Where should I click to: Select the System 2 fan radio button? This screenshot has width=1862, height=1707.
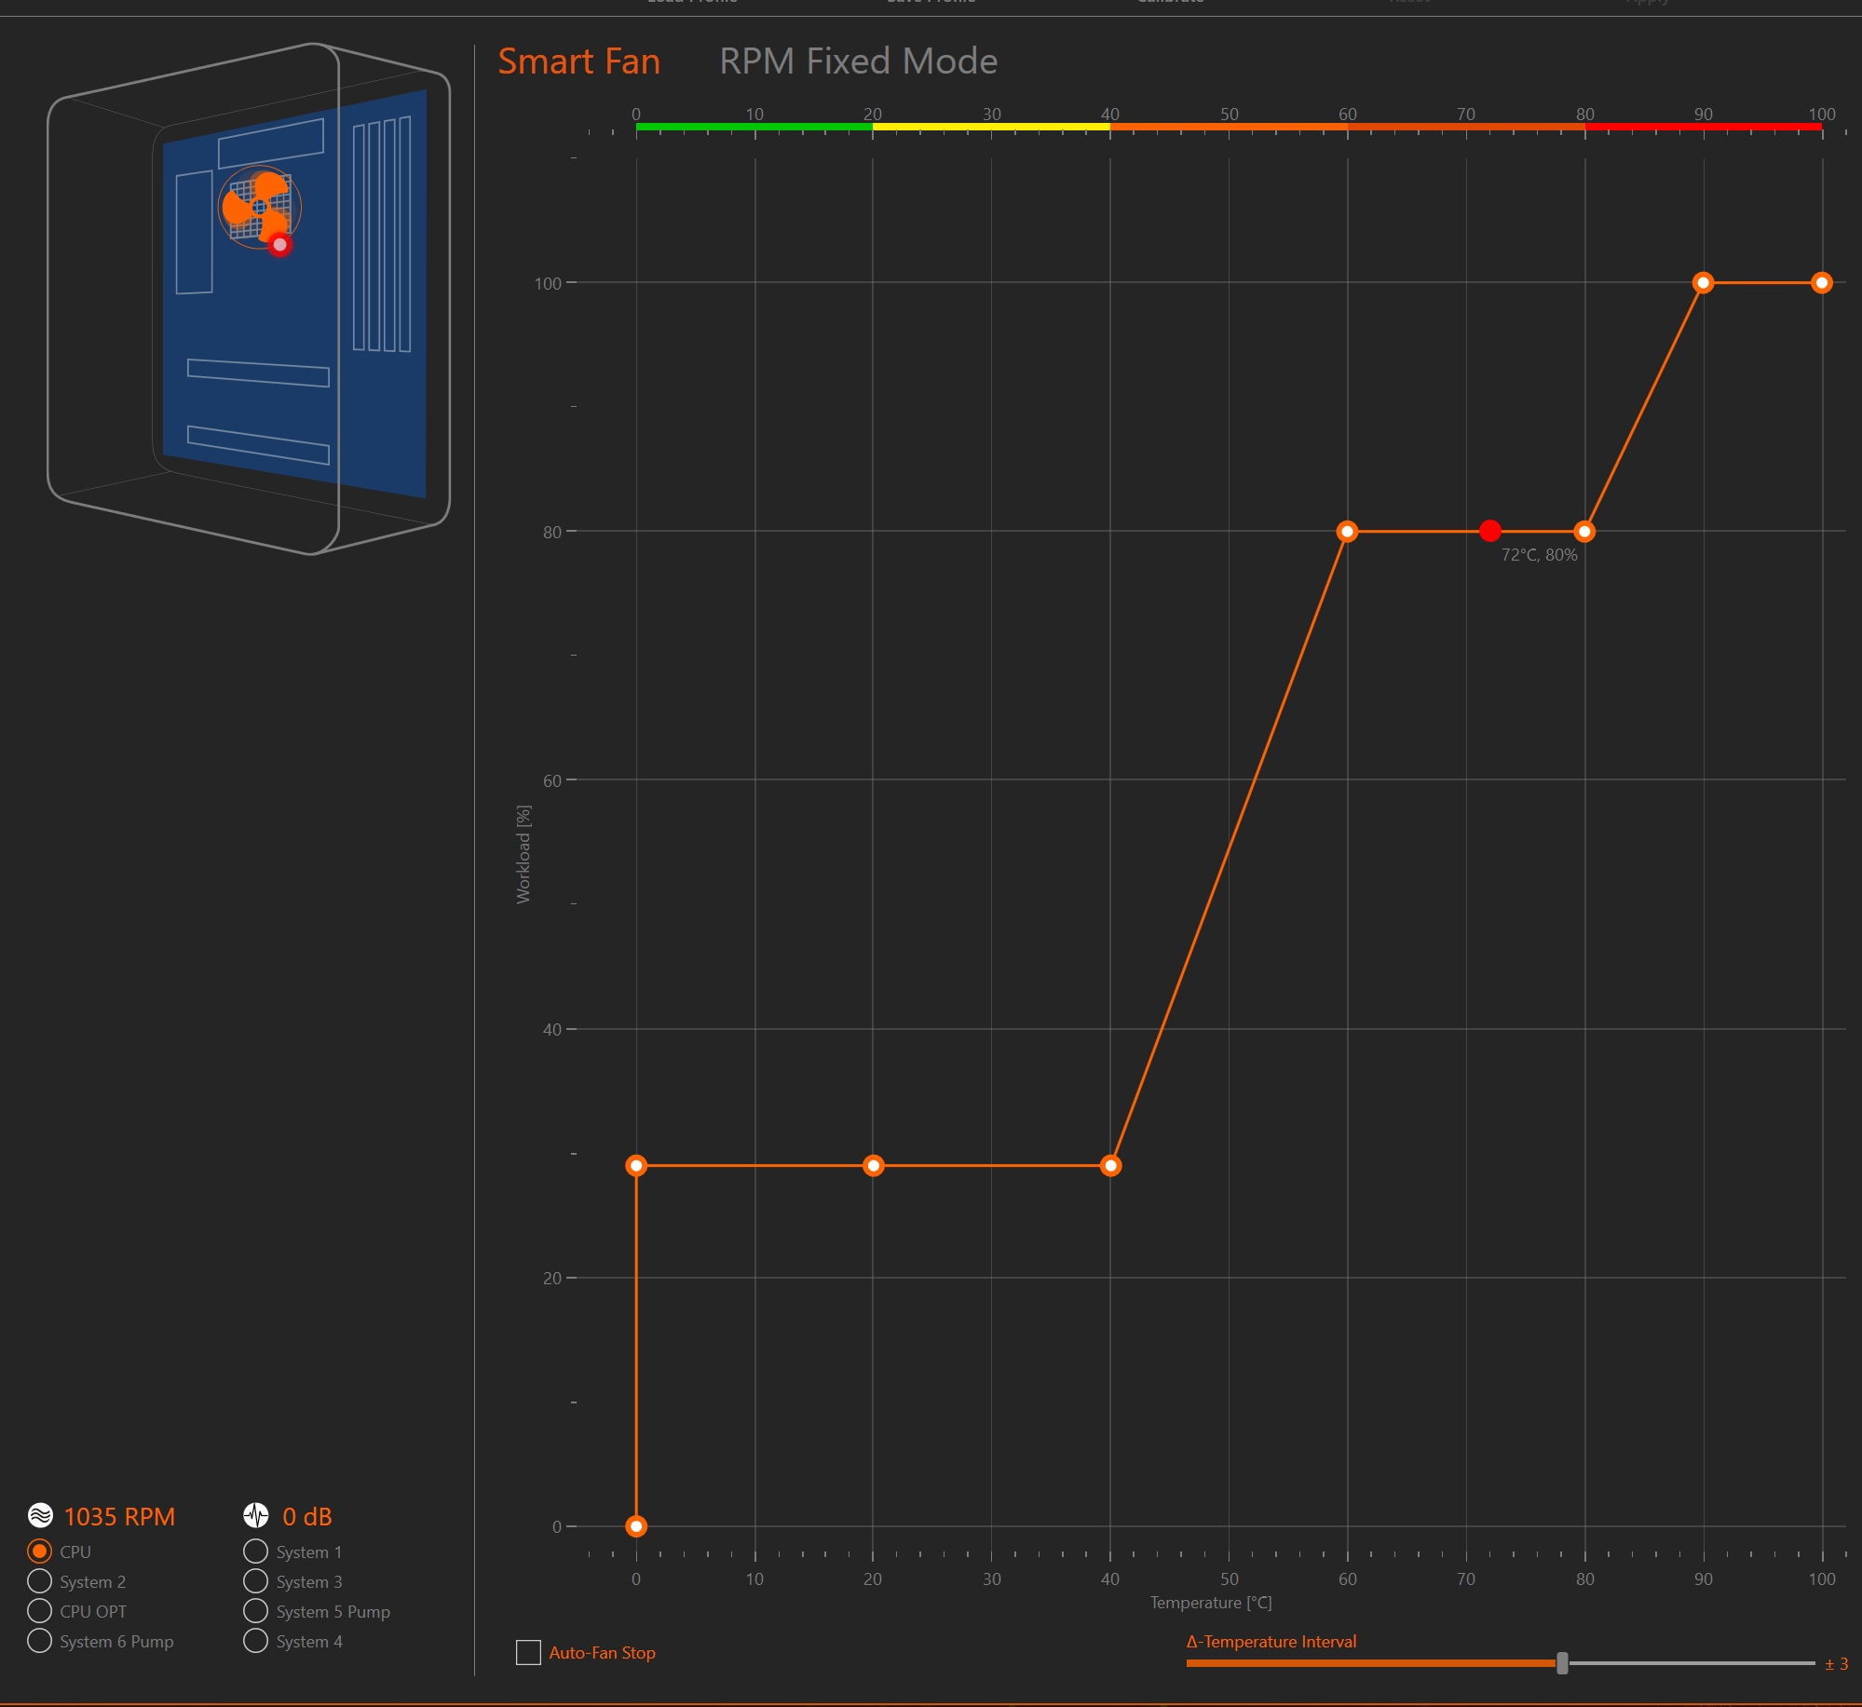39,1581
